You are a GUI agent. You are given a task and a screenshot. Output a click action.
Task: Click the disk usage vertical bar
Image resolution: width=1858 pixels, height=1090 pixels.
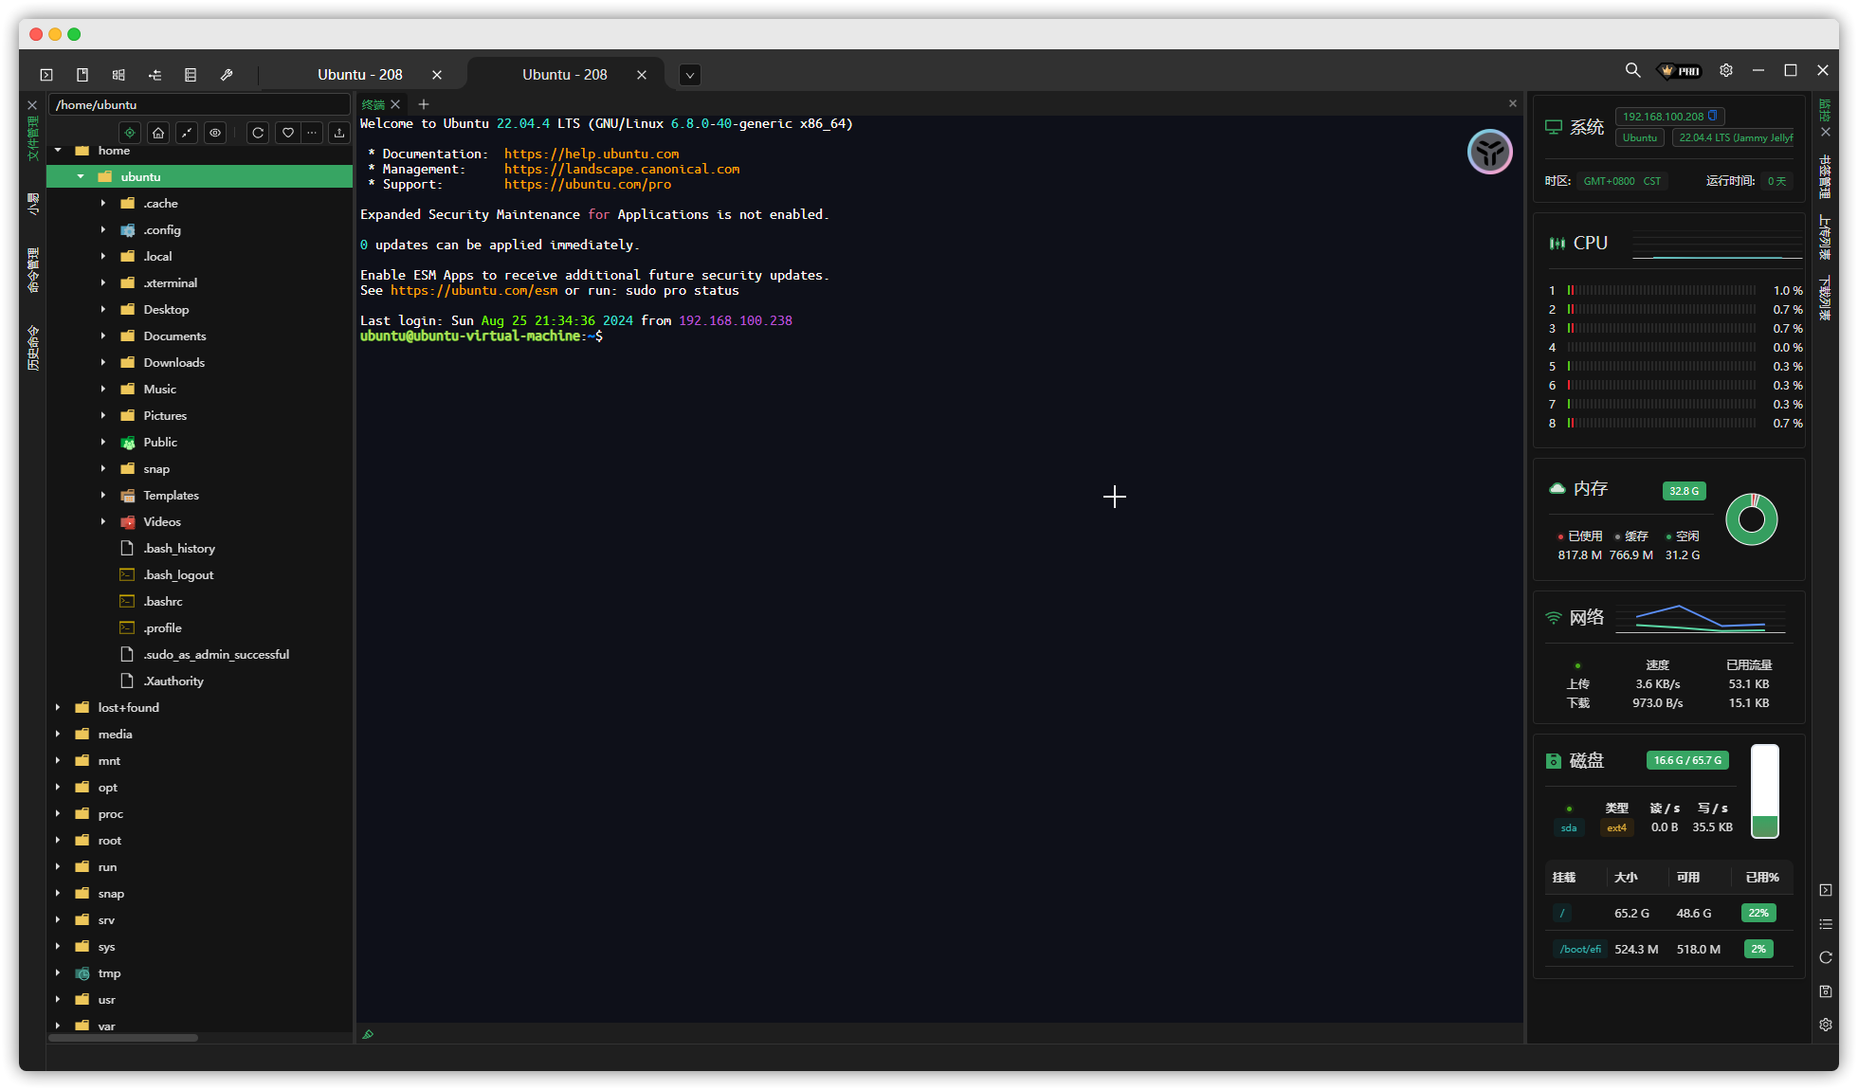coord(1764,791)
